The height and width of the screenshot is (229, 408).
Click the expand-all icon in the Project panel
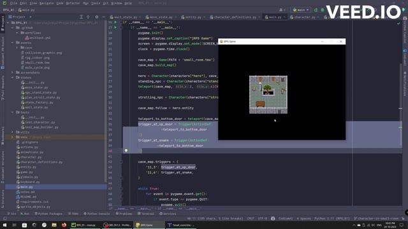tap(81, 17)
